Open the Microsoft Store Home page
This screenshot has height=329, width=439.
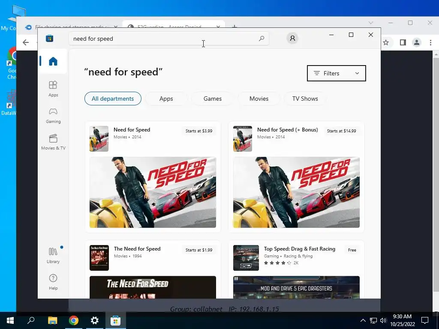click(x=53, y=61)
